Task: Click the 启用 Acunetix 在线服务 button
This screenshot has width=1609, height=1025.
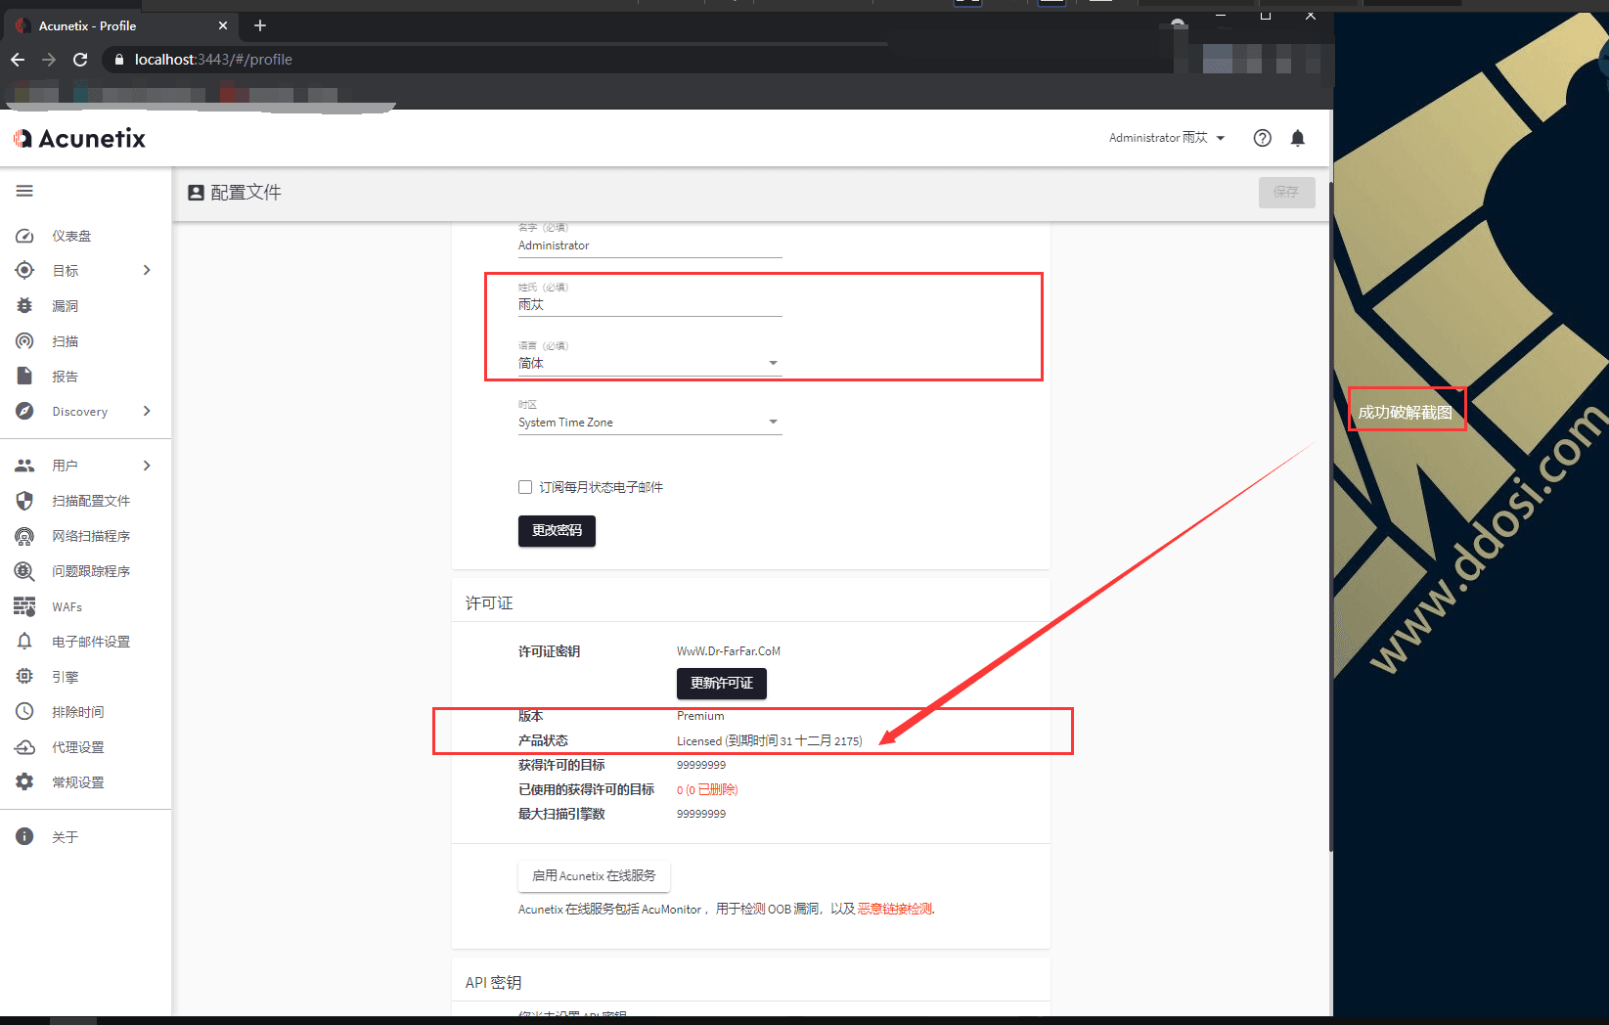Action: (x=594, y=875)
